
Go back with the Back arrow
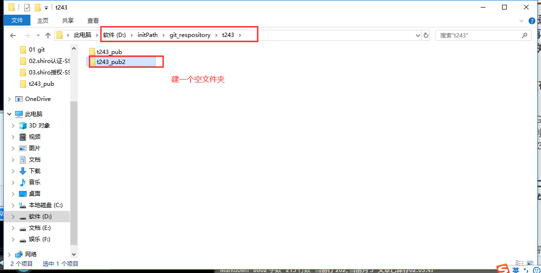(13, 35)
